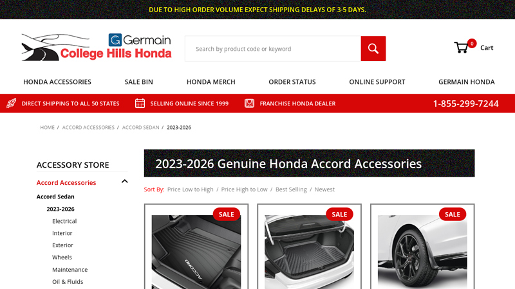Click the red search magnifier button
Image resolution: width=515 pixels, height=289 pixels.
pos(373,49)
